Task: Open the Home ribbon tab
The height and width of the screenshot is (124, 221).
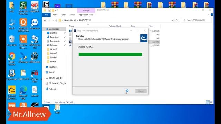Action: click(x=55, y=15)
